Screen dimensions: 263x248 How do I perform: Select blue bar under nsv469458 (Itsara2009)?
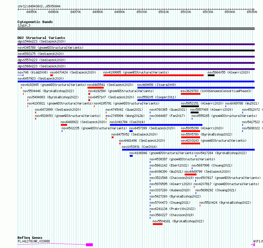pos(196,88)
